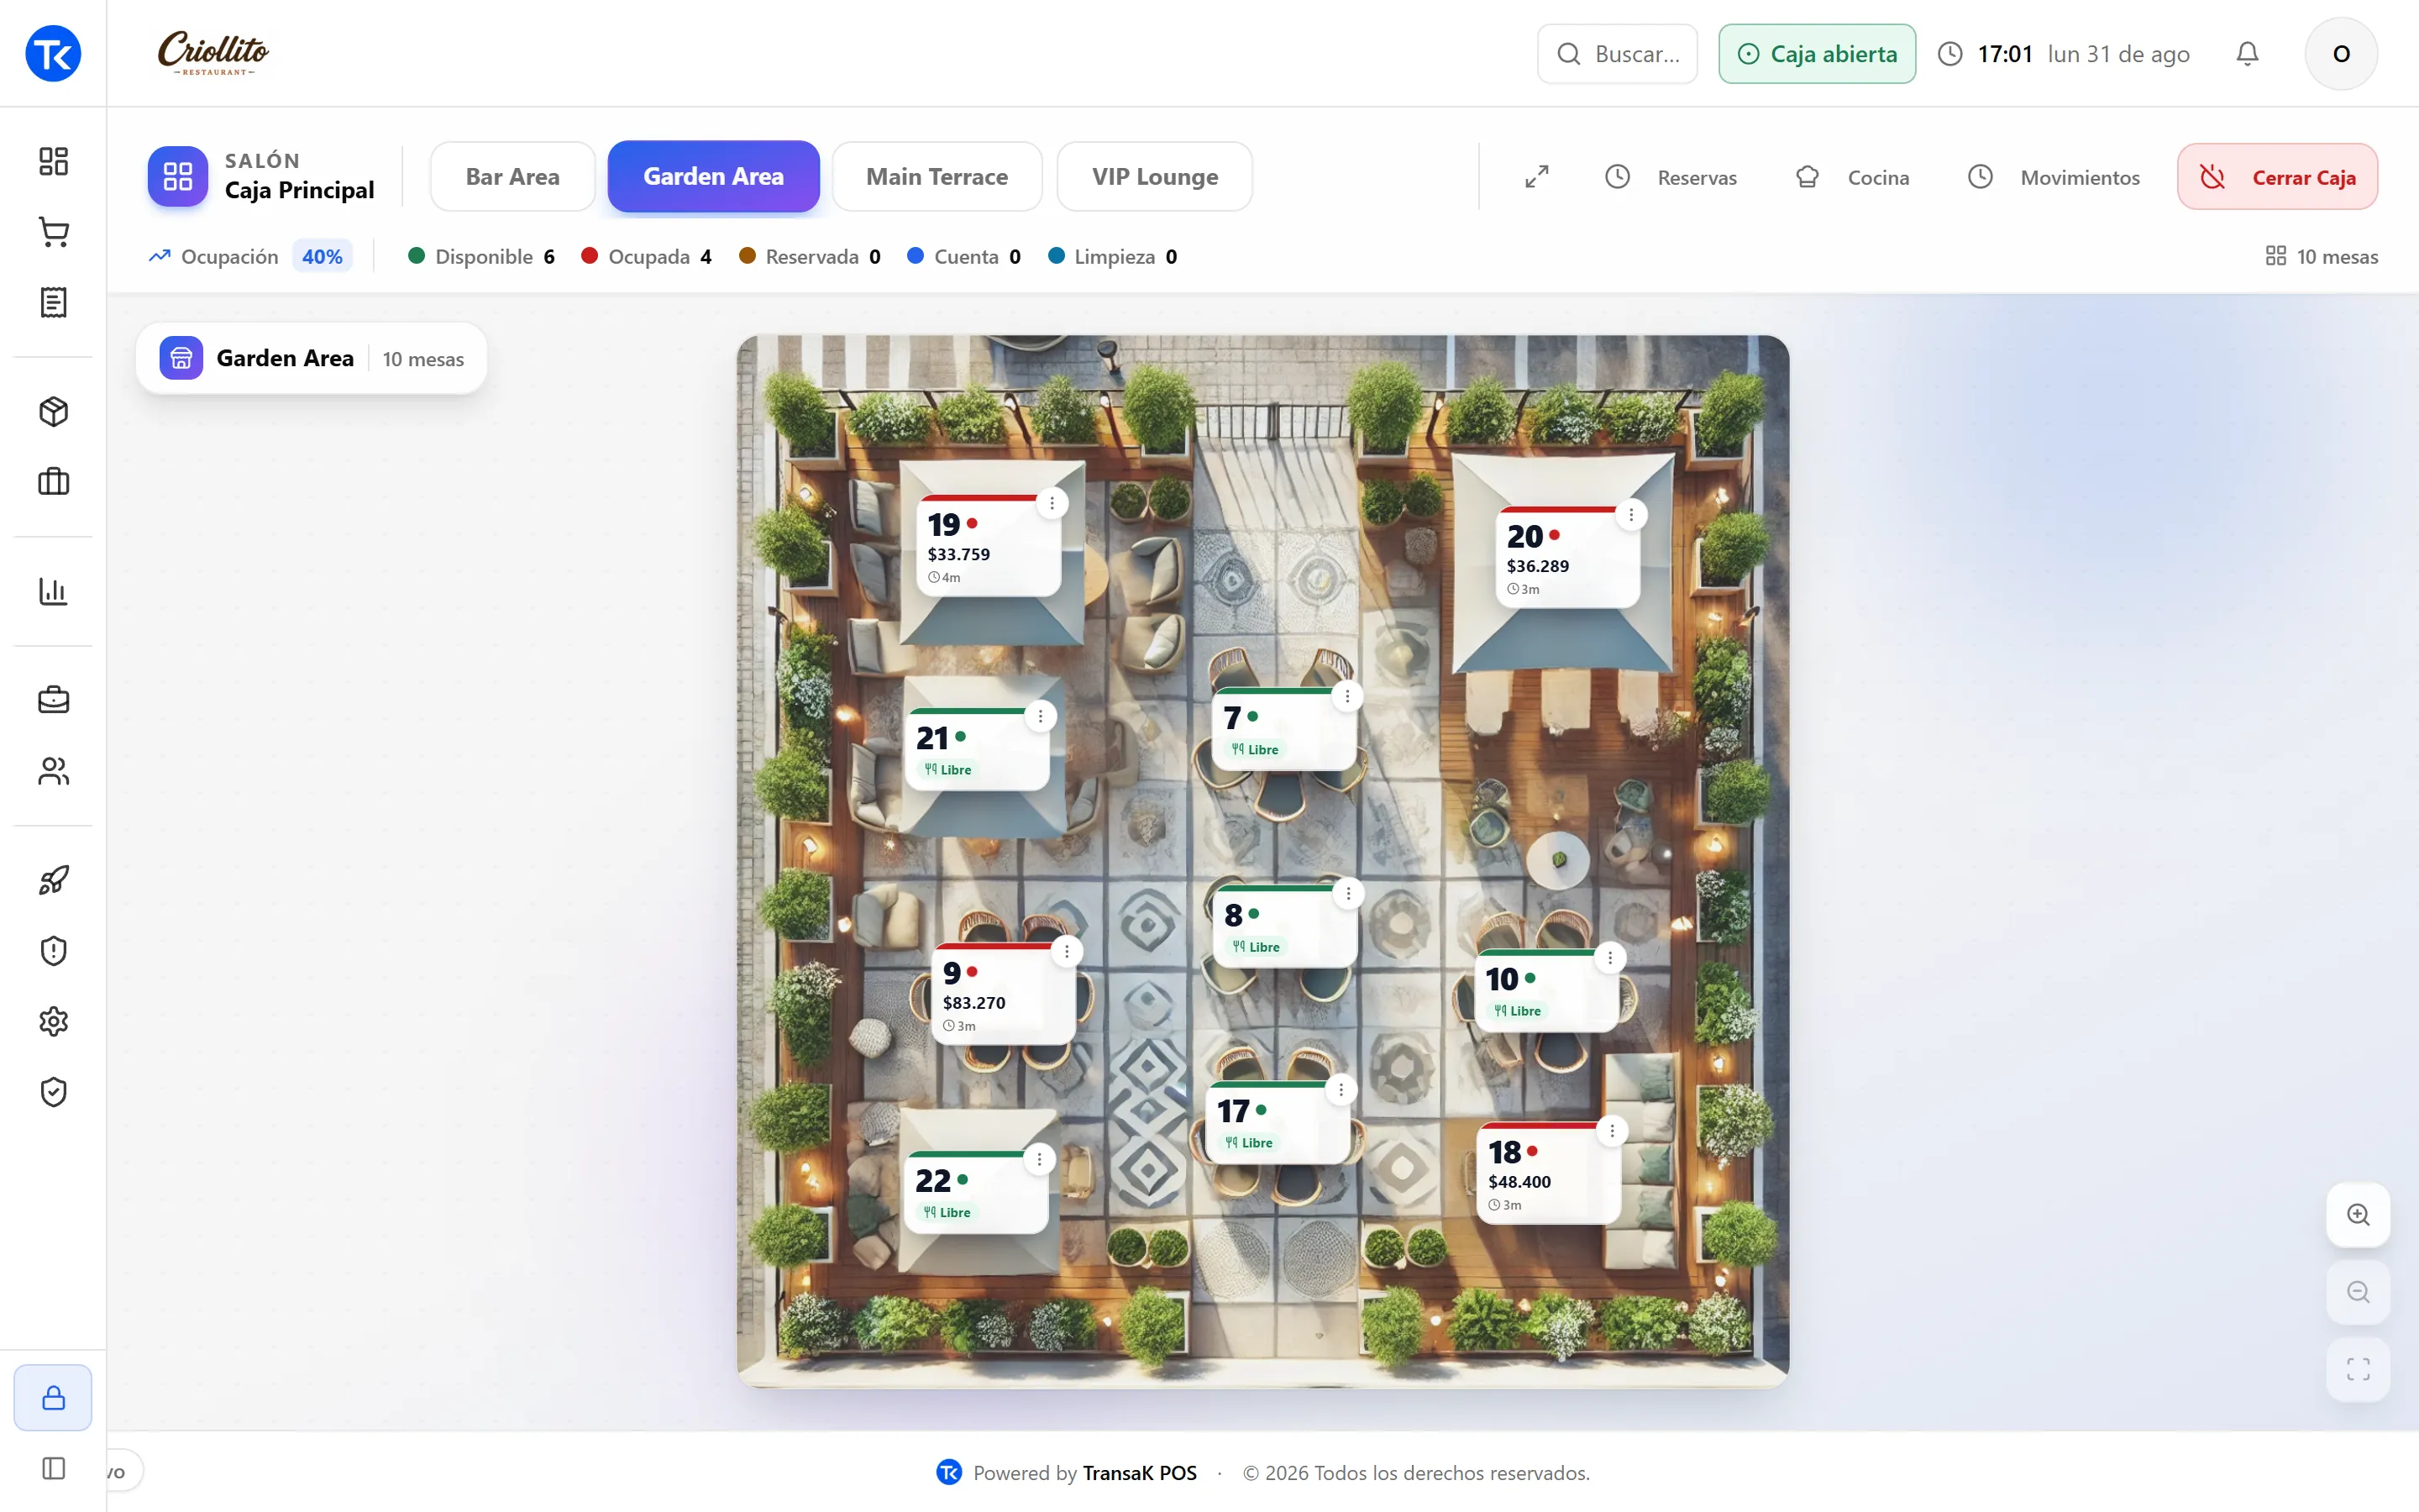Open the receipt list sidebar icon
Viewport: 2419px width, 1512px height.
(x=53, y=302)
